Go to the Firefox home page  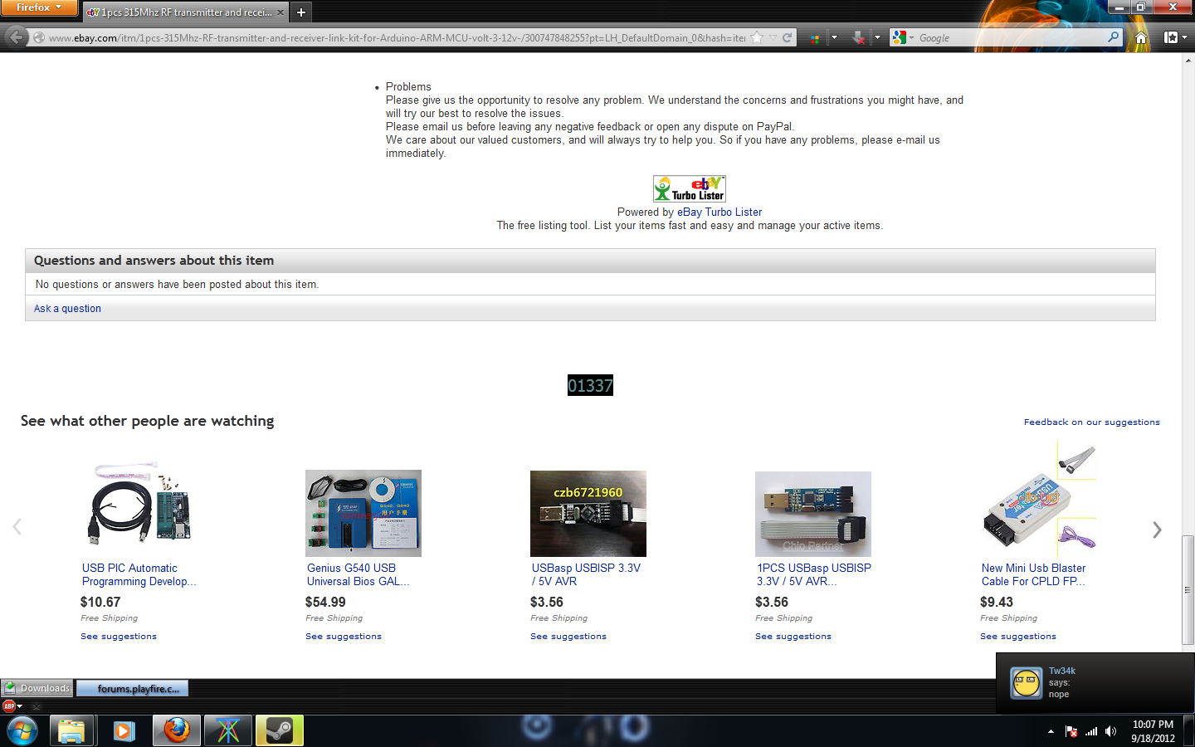(x=1141, y=37)
